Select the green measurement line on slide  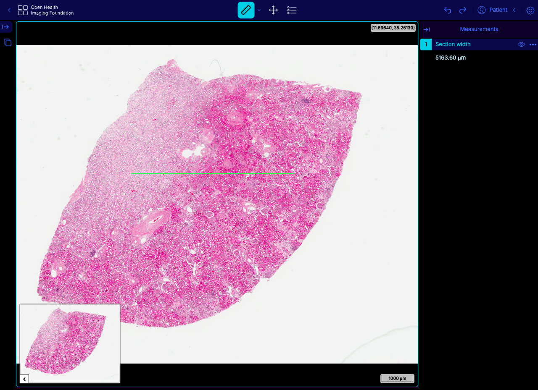(x=212, y=173)
